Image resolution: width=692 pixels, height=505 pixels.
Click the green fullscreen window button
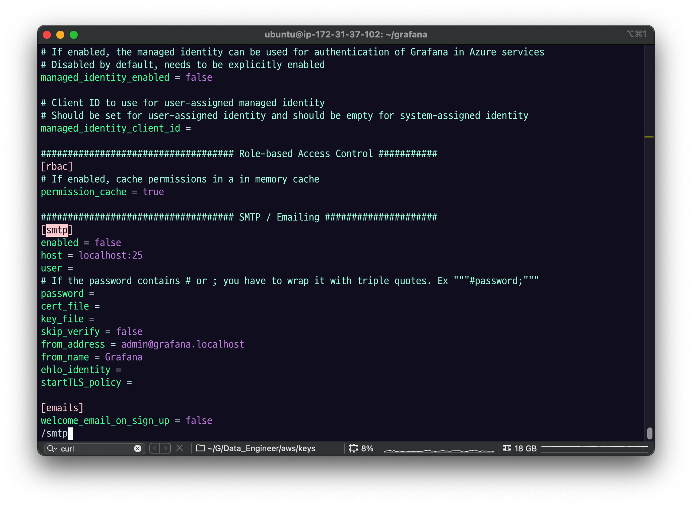pos(74,35)
